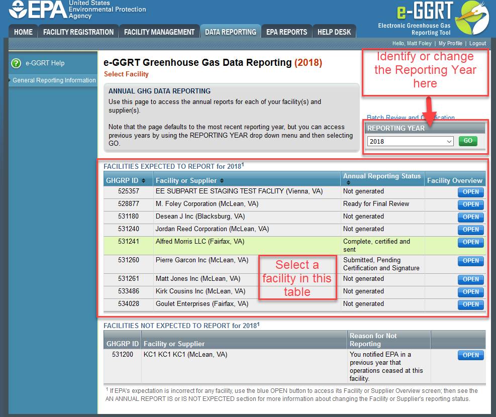This screenshot has width=496, height=417.
Task: Open Jordan Reed Corporation facility overview
Action: 471,230
